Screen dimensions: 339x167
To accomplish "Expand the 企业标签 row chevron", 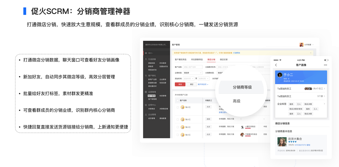I will coord(324,104).
